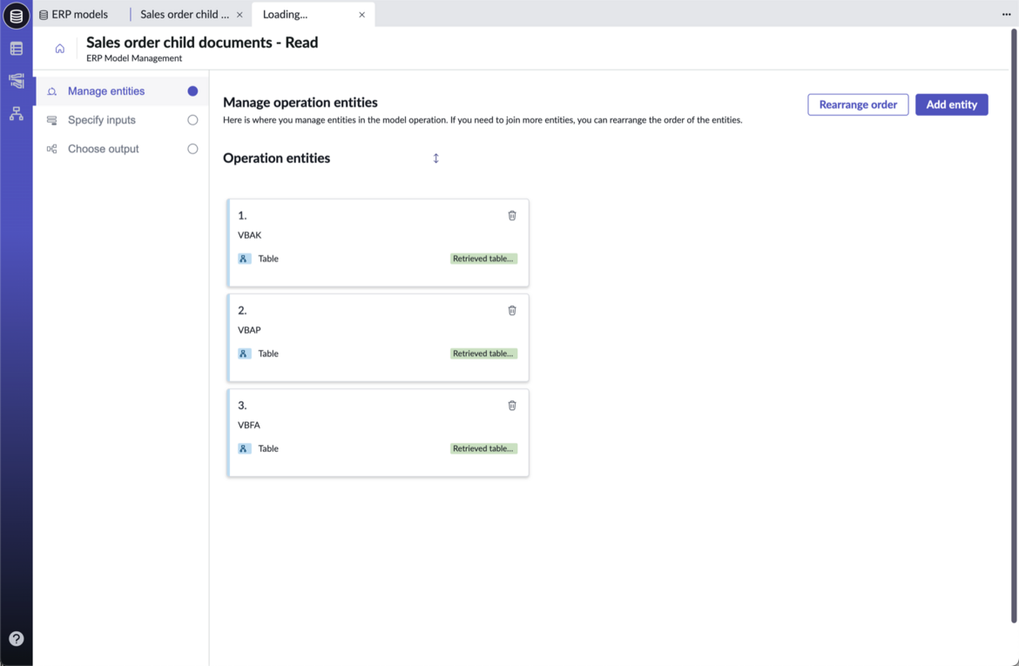Click Retrieved table badge on VBAK card
1019x666 pixels.
coord(483,259)
